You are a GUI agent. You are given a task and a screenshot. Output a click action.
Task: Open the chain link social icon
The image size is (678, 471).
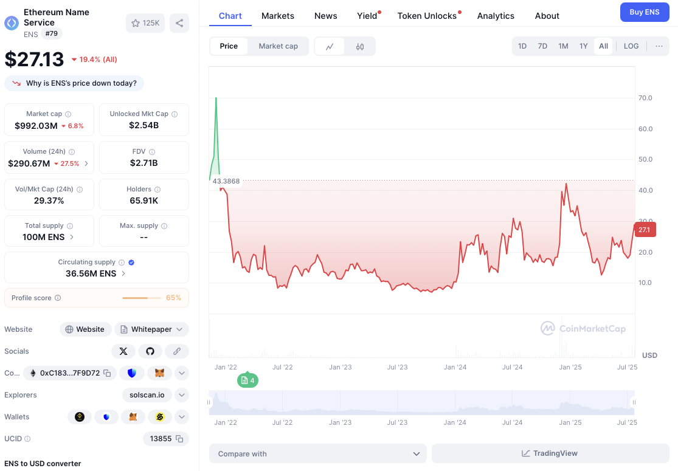click(x=177, y=351)
